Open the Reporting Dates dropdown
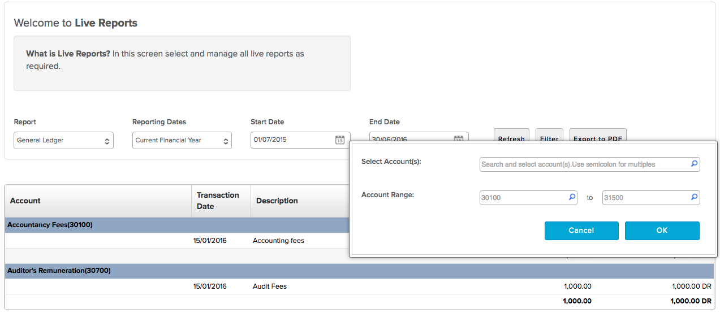The image size is (720, 313). (x=182, y=141)
